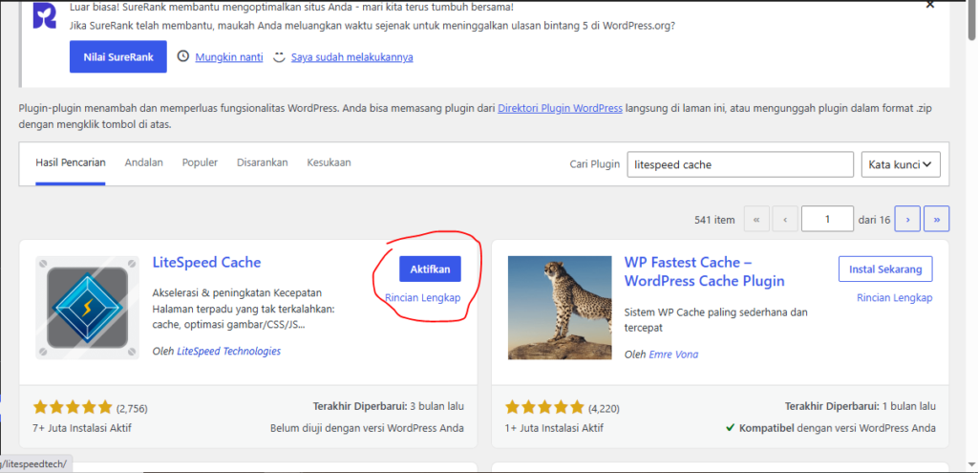Expand the Kata kunci dropdown

(x=901, y=164)
